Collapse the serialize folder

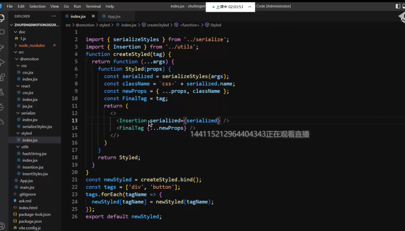[x=28, y=113]
